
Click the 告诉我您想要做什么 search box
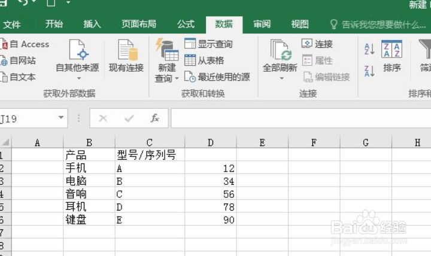(x=378, y=25)
